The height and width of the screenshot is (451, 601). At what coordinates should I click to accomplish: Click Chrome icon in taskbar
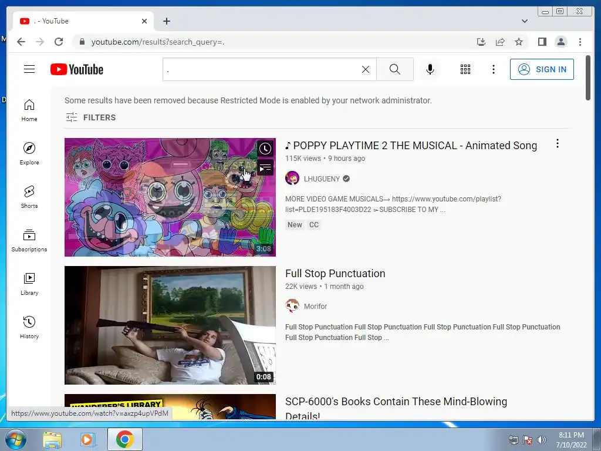click(125, 439)
